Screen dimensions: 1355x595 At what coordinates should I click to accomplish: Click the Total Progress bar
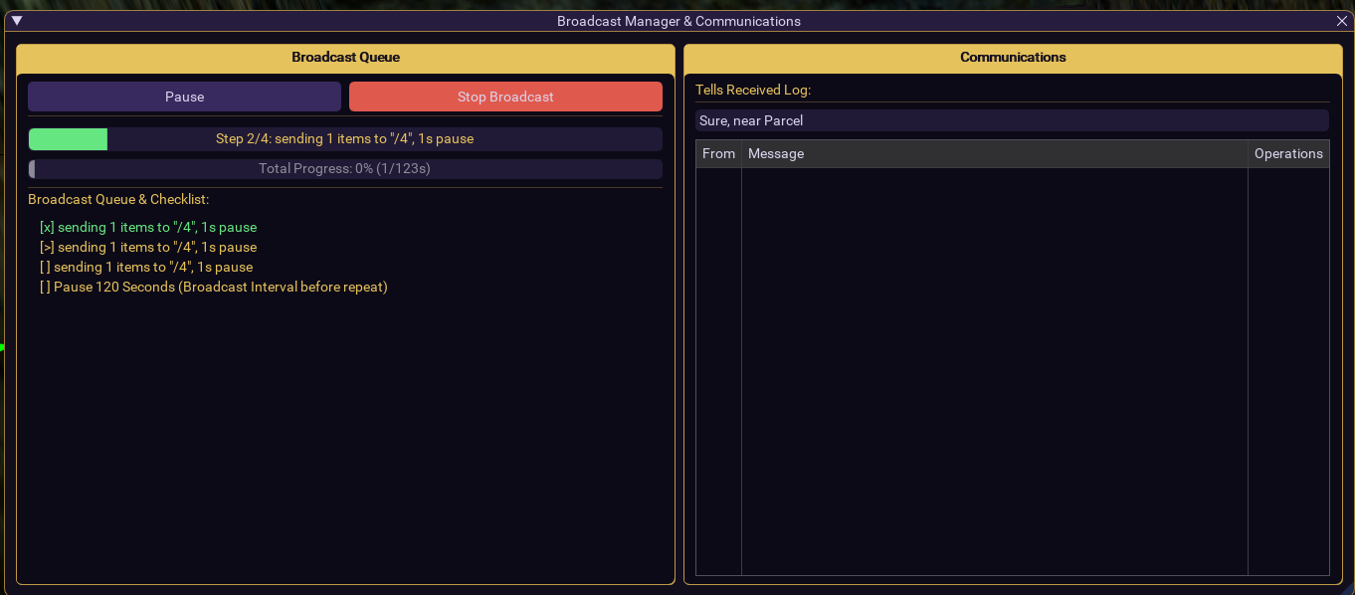(345, 169)
